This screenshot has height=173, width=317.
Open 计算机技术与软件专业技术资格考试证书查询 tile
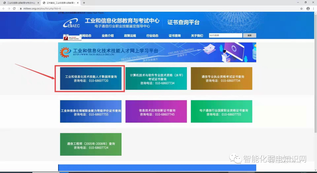click(156, 79)
